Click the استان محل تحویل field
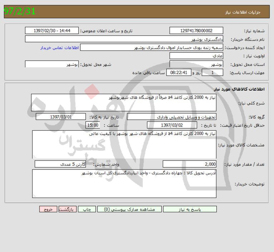Screen dimensions: 274x252 (x=196, y=64)
